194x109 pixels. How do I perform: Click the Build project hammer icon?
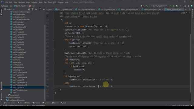(147, 6)
